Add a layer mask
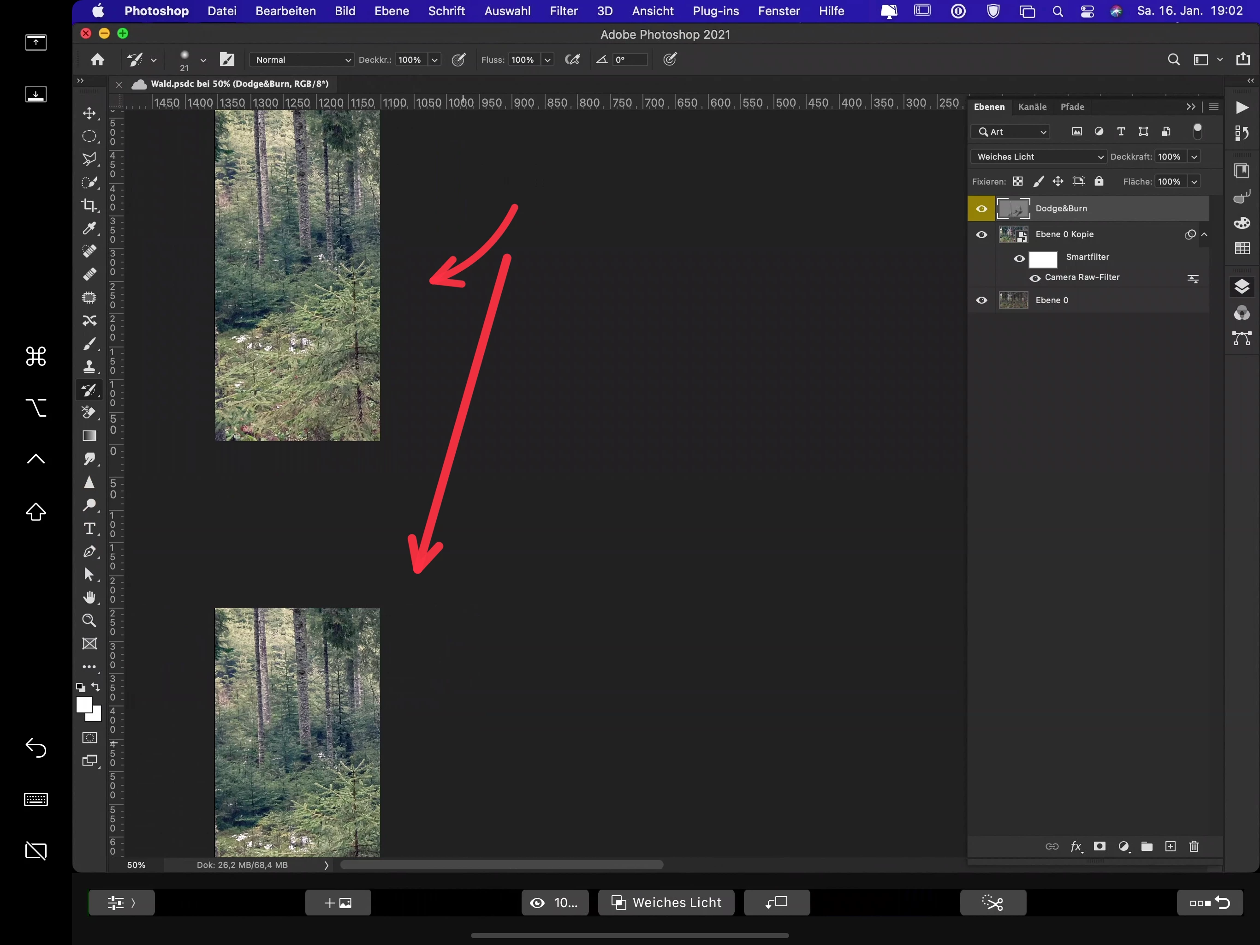The image size is (1260, 945). 1100,846
